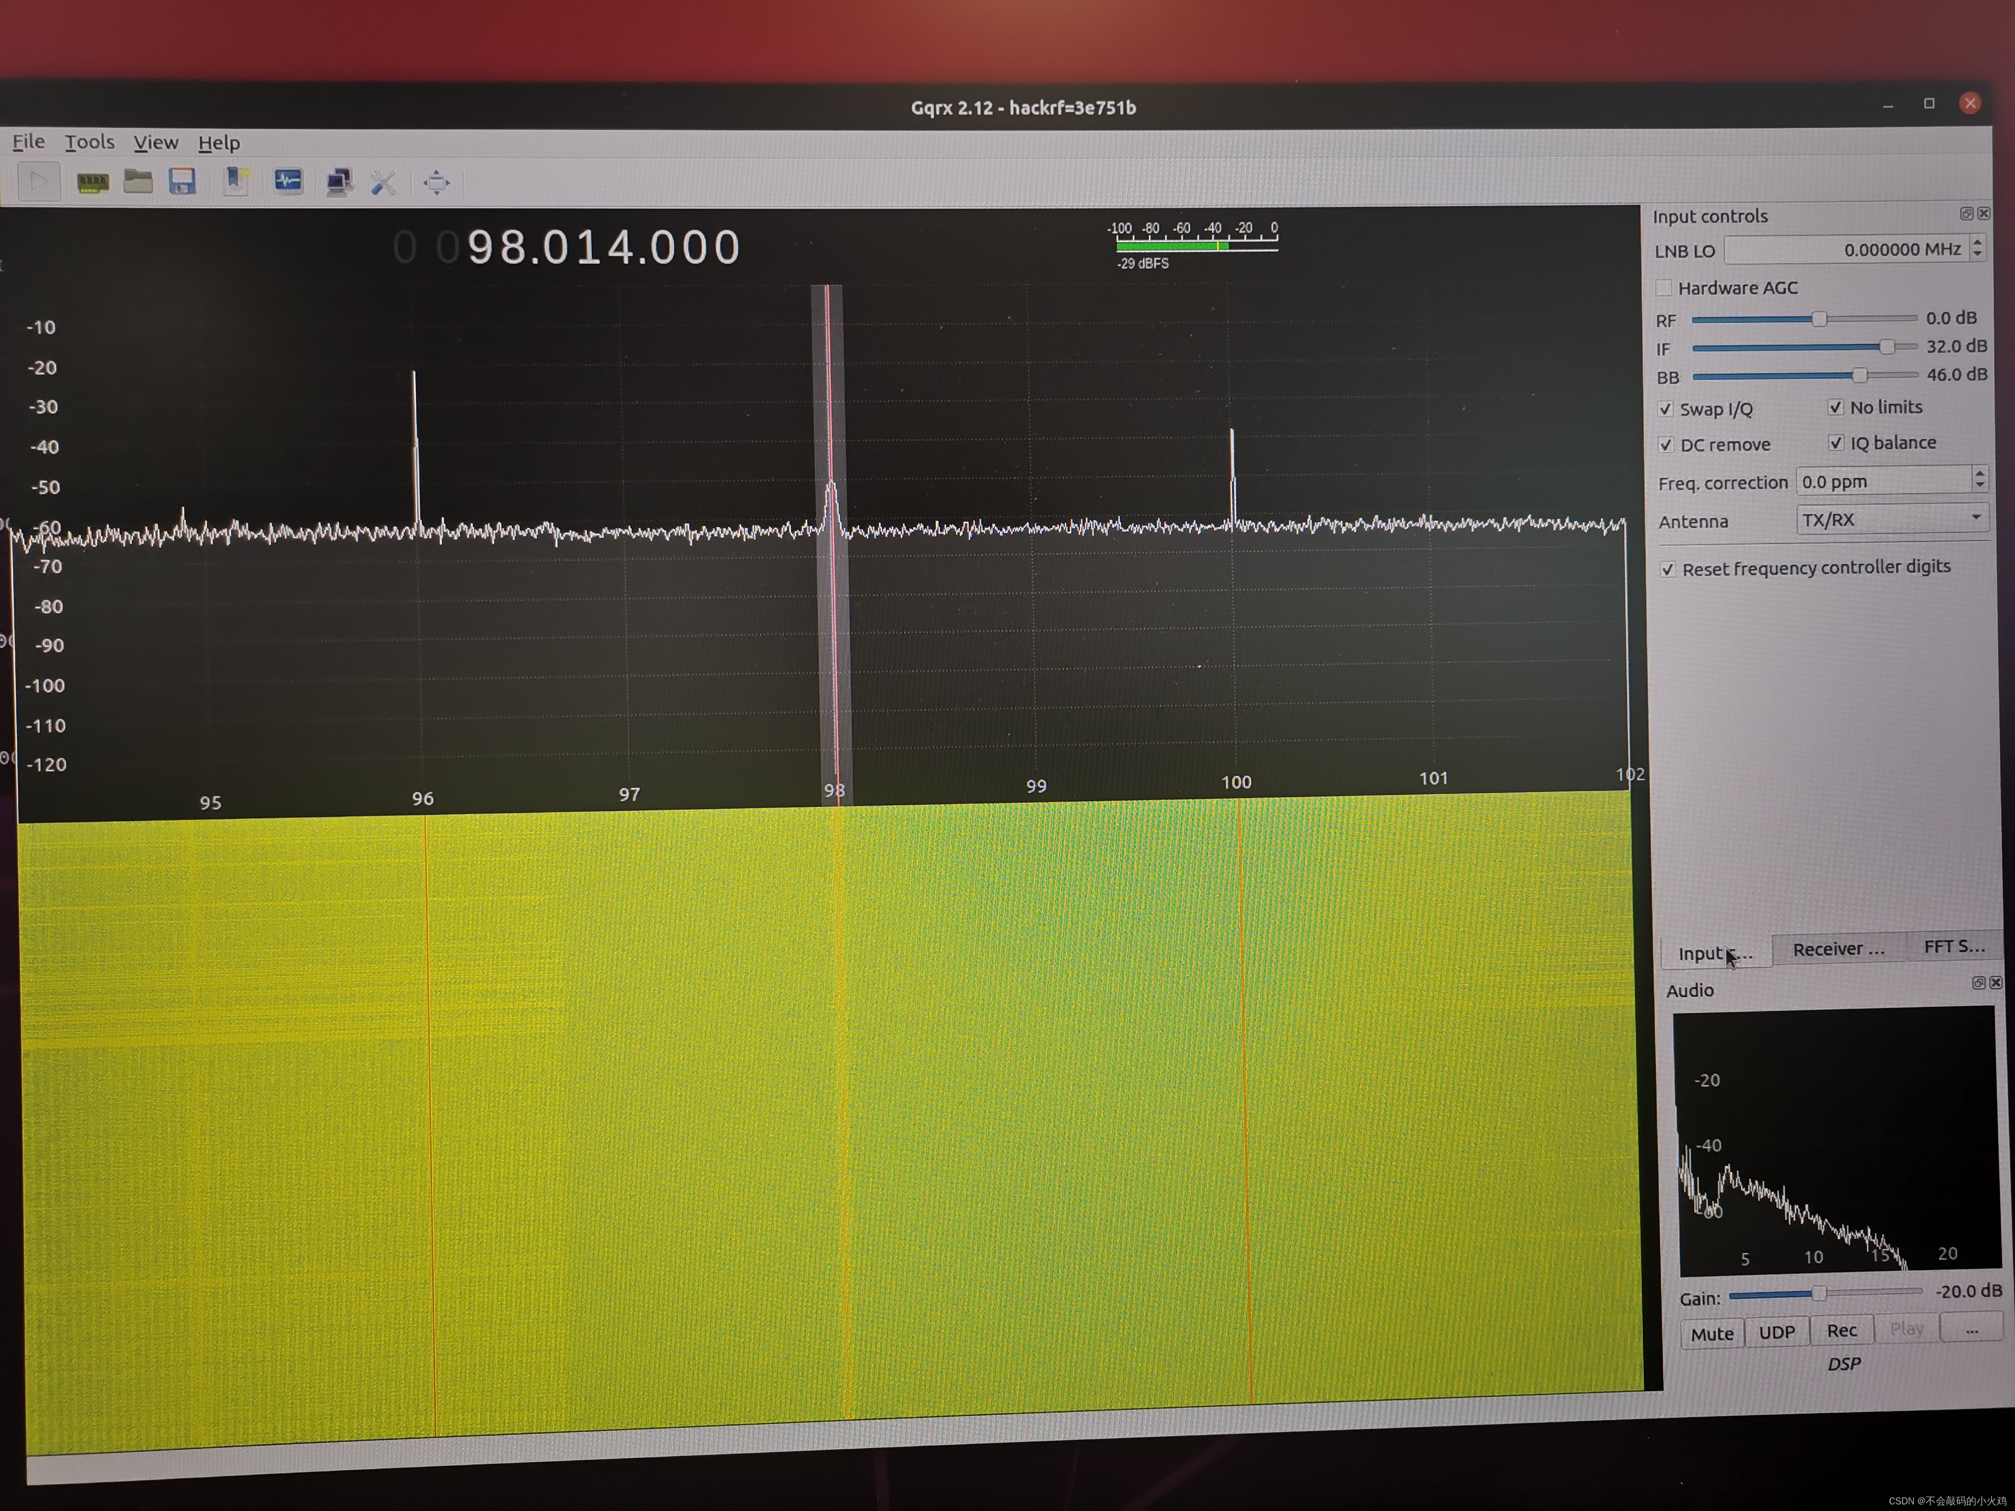The width and height of the screenshot is (2015, 1511).
Task: Toggle the Swap I/Q checkbox
Action: point(1665,409)
